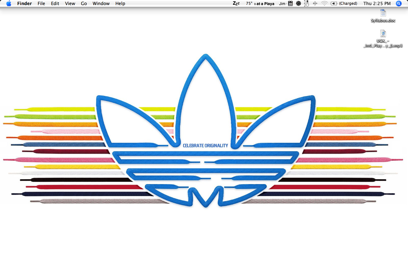Open the Go menu

pos(84,4)
